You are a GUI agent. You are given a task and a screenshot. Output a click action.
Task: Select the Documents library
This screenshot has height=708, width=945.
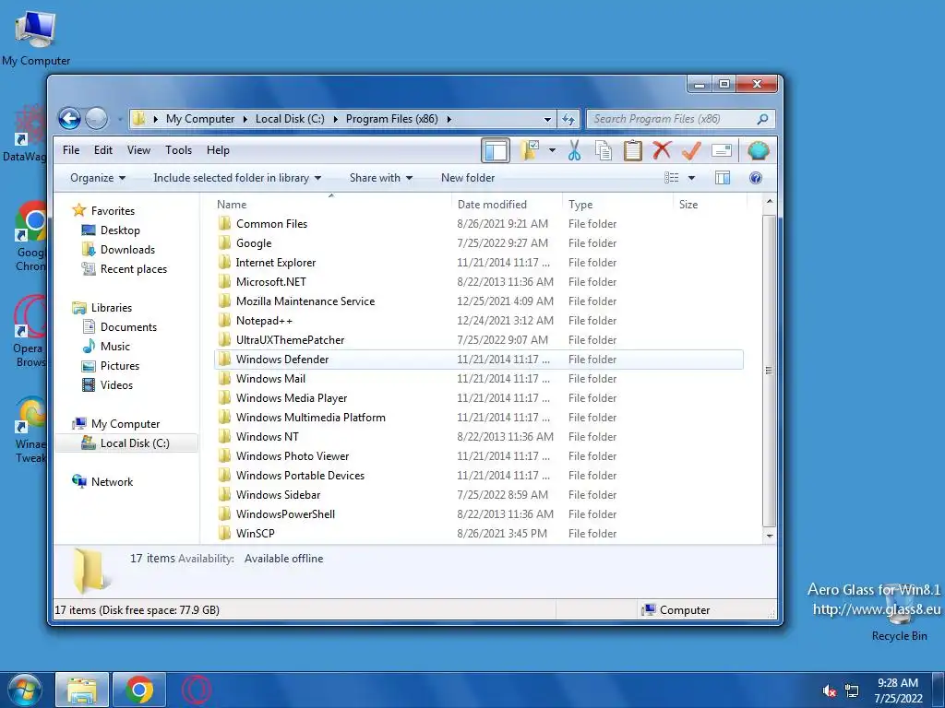tap(128, 327)
